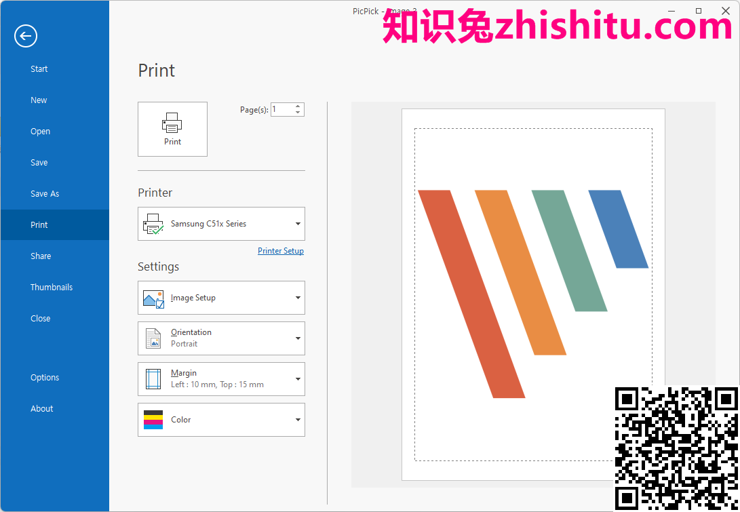Go back using the circled arrow
The width and height of the screenshot is (740, 512).
coord(26,36)
